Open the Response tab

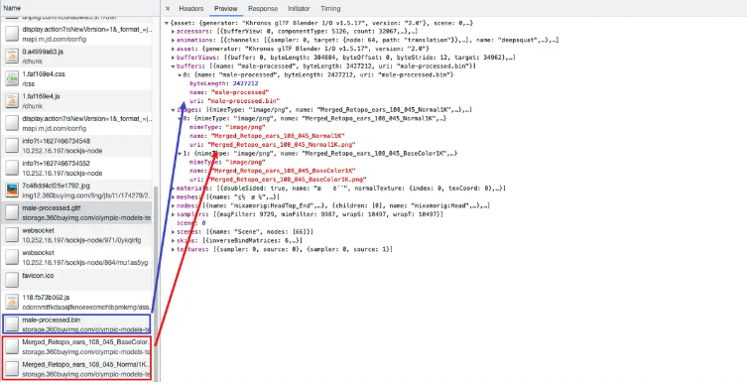click(263, 9)
